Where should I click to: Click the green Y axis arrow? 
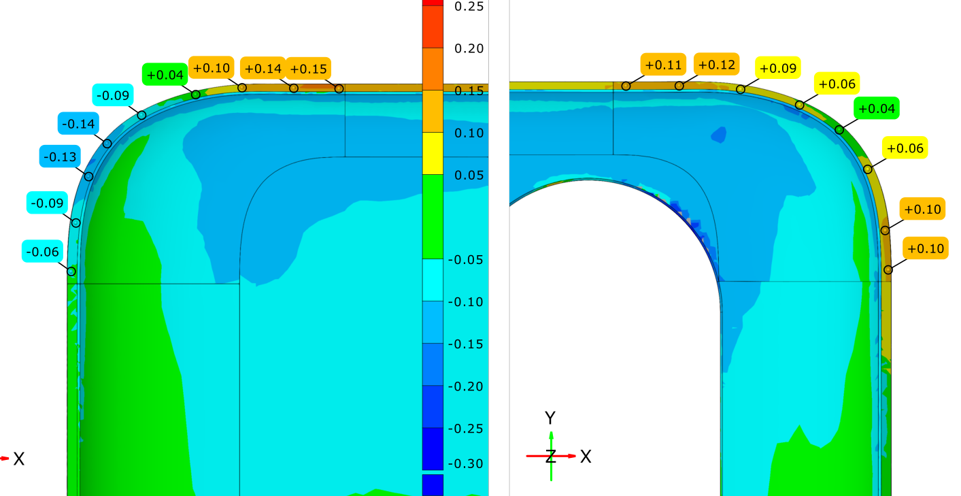[552, 437]
